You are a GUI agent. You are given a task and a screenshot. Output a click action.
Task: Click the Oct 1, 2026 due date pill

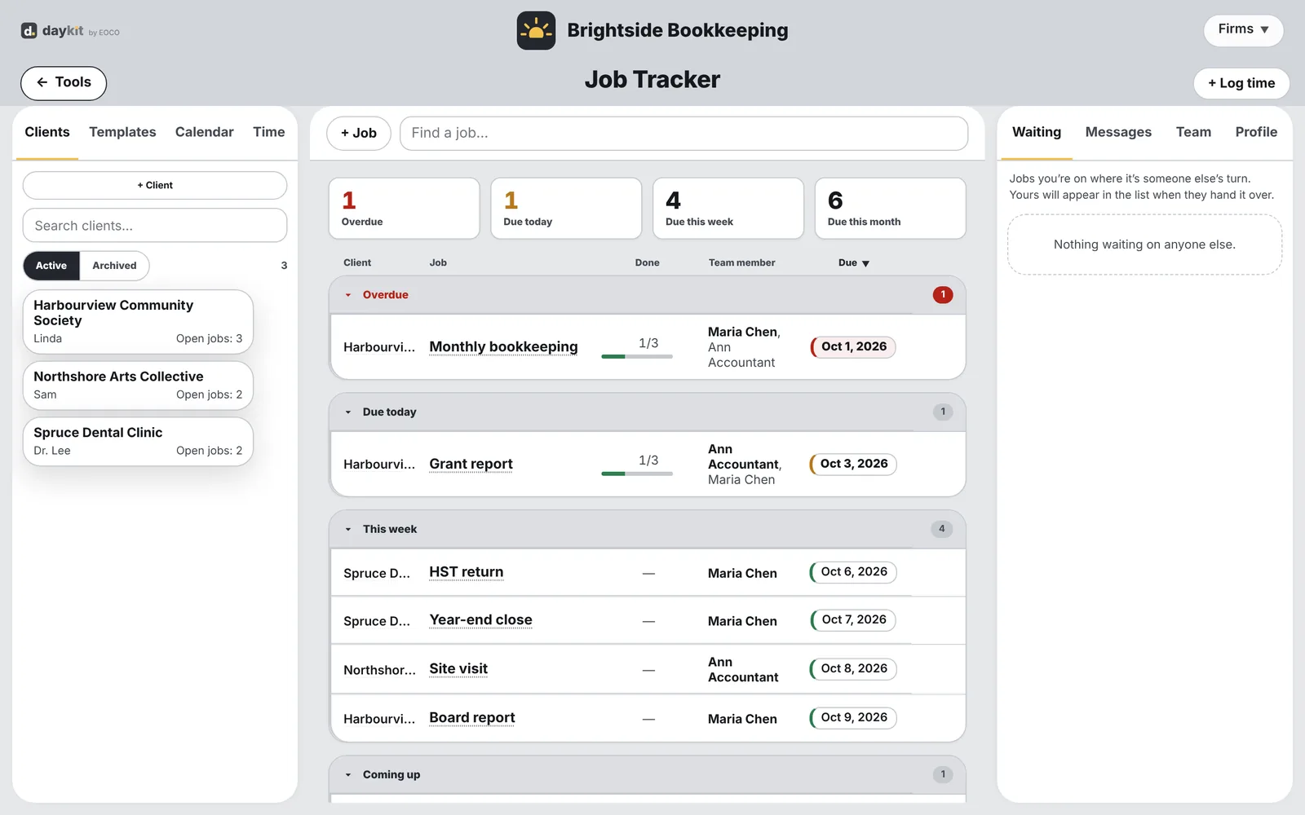pos(853,347)
